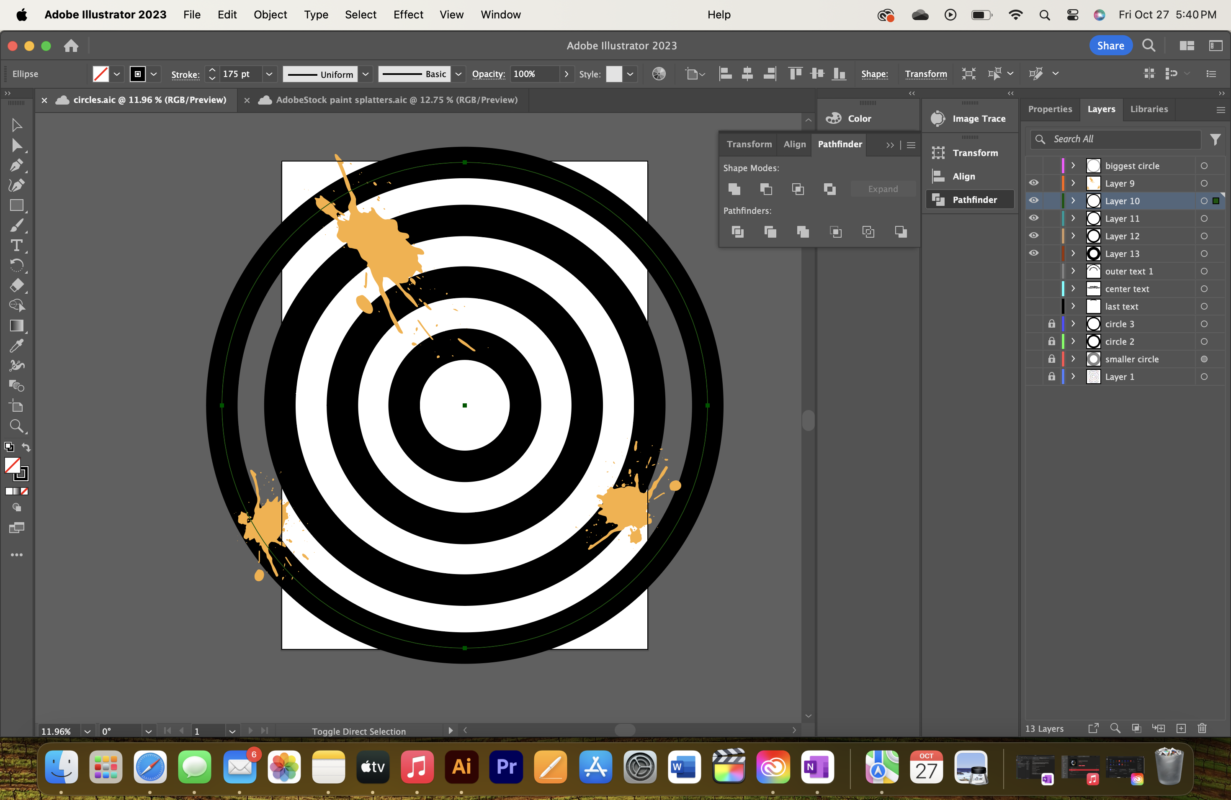Select the Eyedropper tool
Image resolution: width=1231 pixels, height=800 pixels.
click(x=17, y=346)
